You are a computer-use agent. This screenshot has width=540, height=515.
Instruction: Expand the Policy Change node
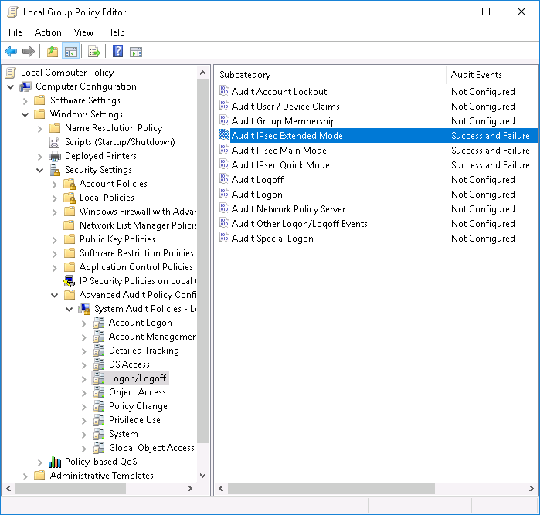point(84,407)
